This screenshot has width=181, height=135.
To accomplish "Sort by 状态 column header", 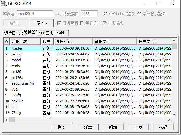I will [48, 42].
